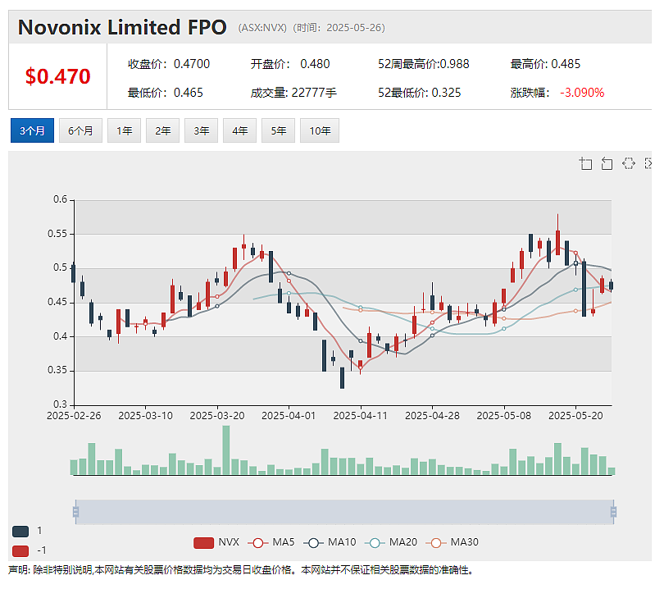664x589 pixels.
Task: Click inside the data zoom slider range
Action: pos(344,512)
